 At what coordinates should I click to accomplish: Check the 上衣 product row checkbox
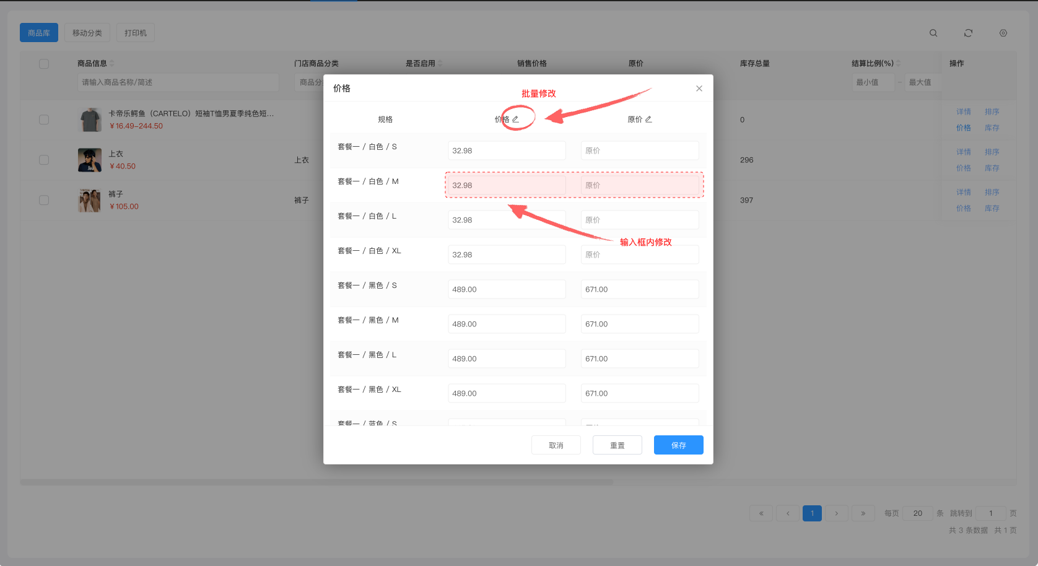click(44, 160)
